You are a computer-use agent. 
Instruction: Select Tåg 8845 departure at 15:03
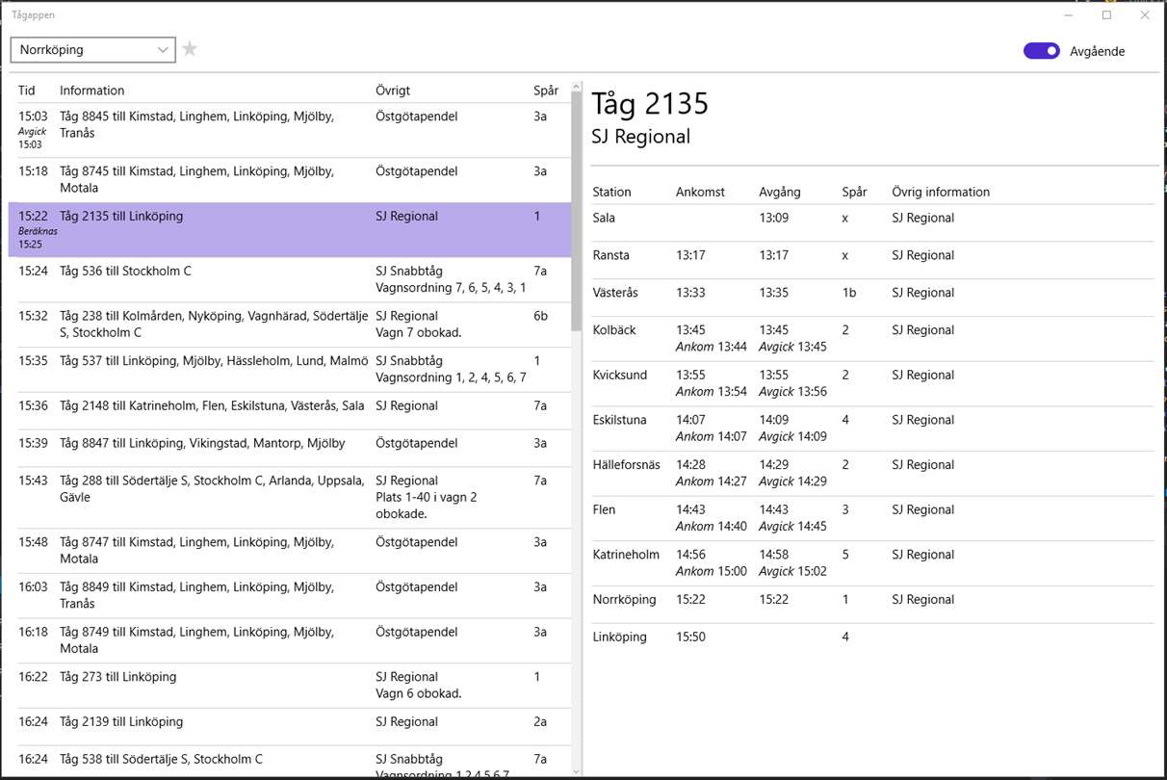coord(289,131)
